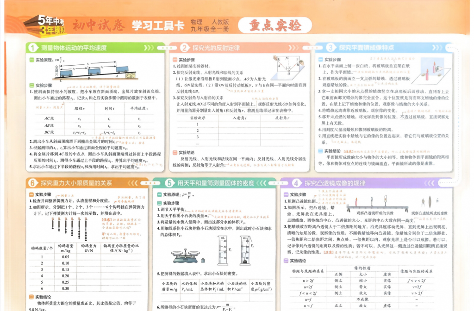Tap the number 3 circle beside 探究平面镜成像特点
474x311 pixels.
click(331, 48)
